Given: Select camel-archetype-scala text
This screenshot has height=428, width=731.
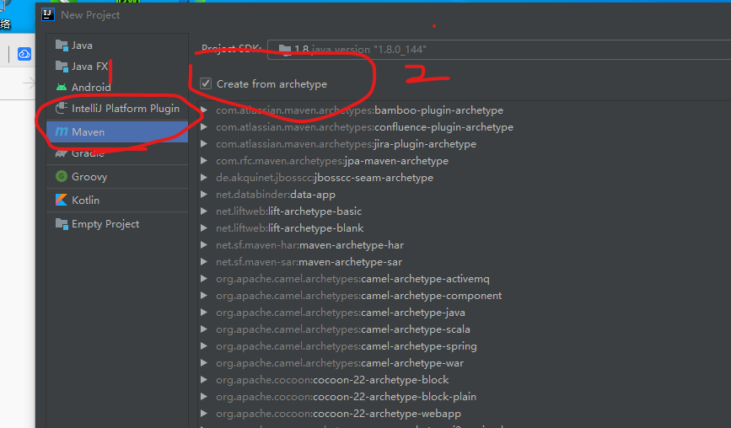Looking at the screenshot, I should point(416,329).
